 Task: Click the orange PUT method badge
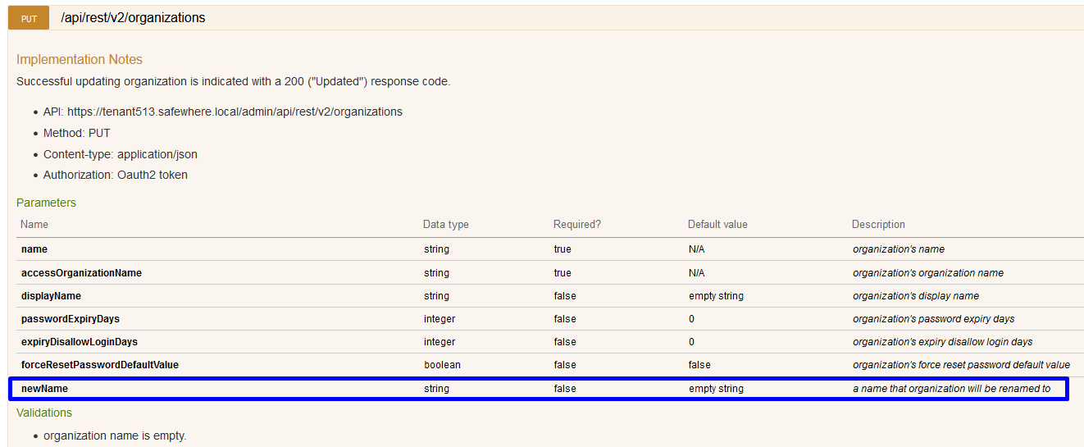coord(29,18)
